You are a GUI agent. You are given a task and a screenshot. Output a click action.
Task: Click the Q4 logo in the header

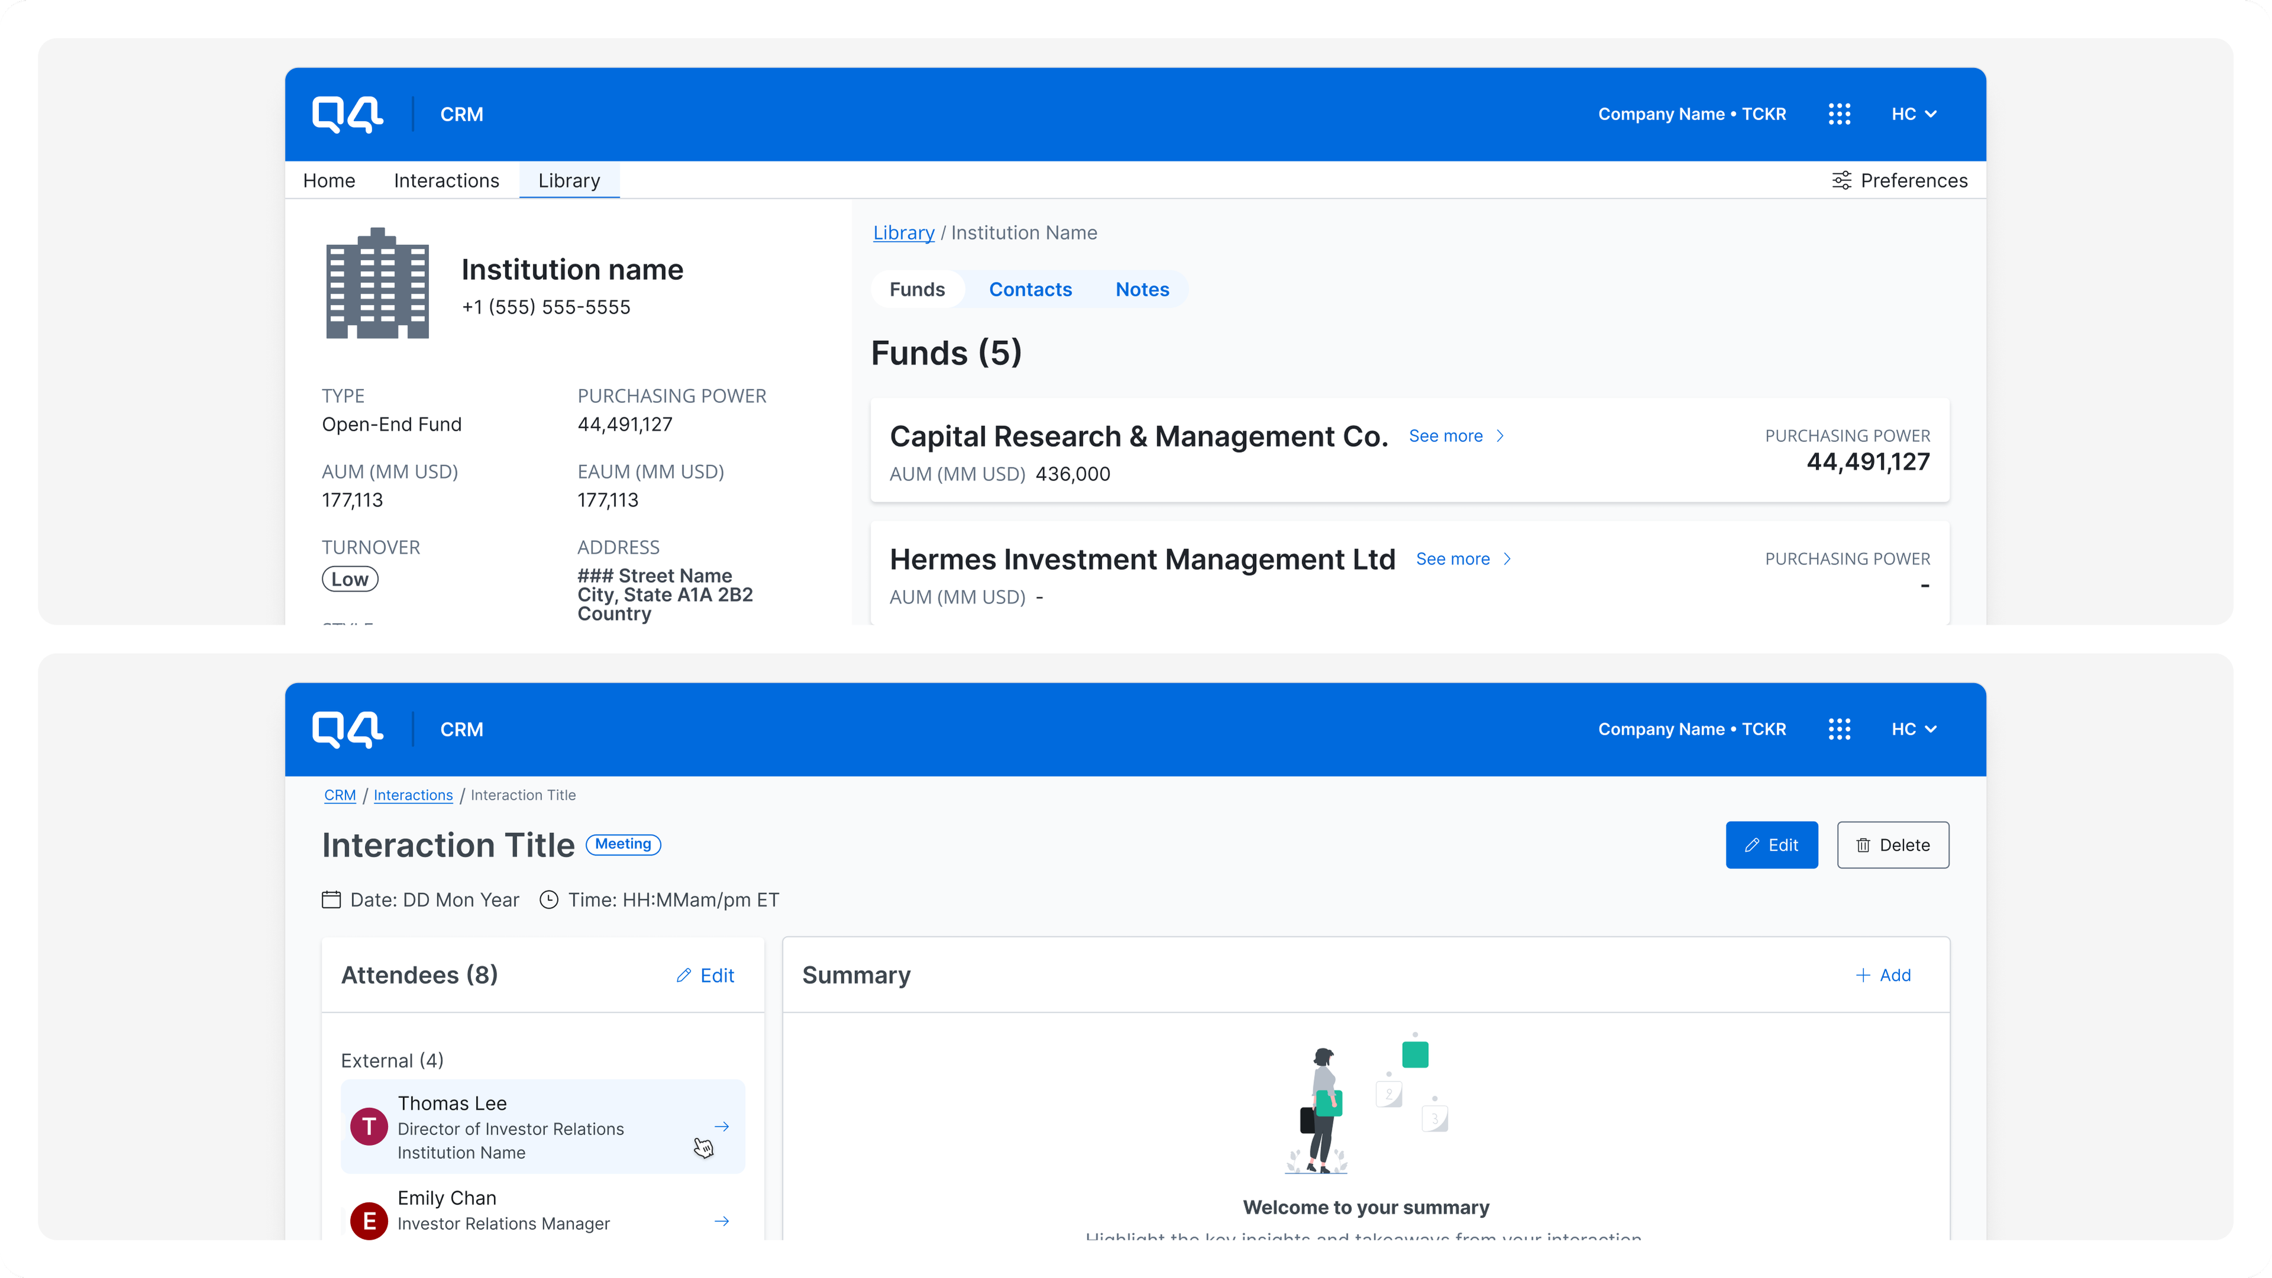(347, 114)
